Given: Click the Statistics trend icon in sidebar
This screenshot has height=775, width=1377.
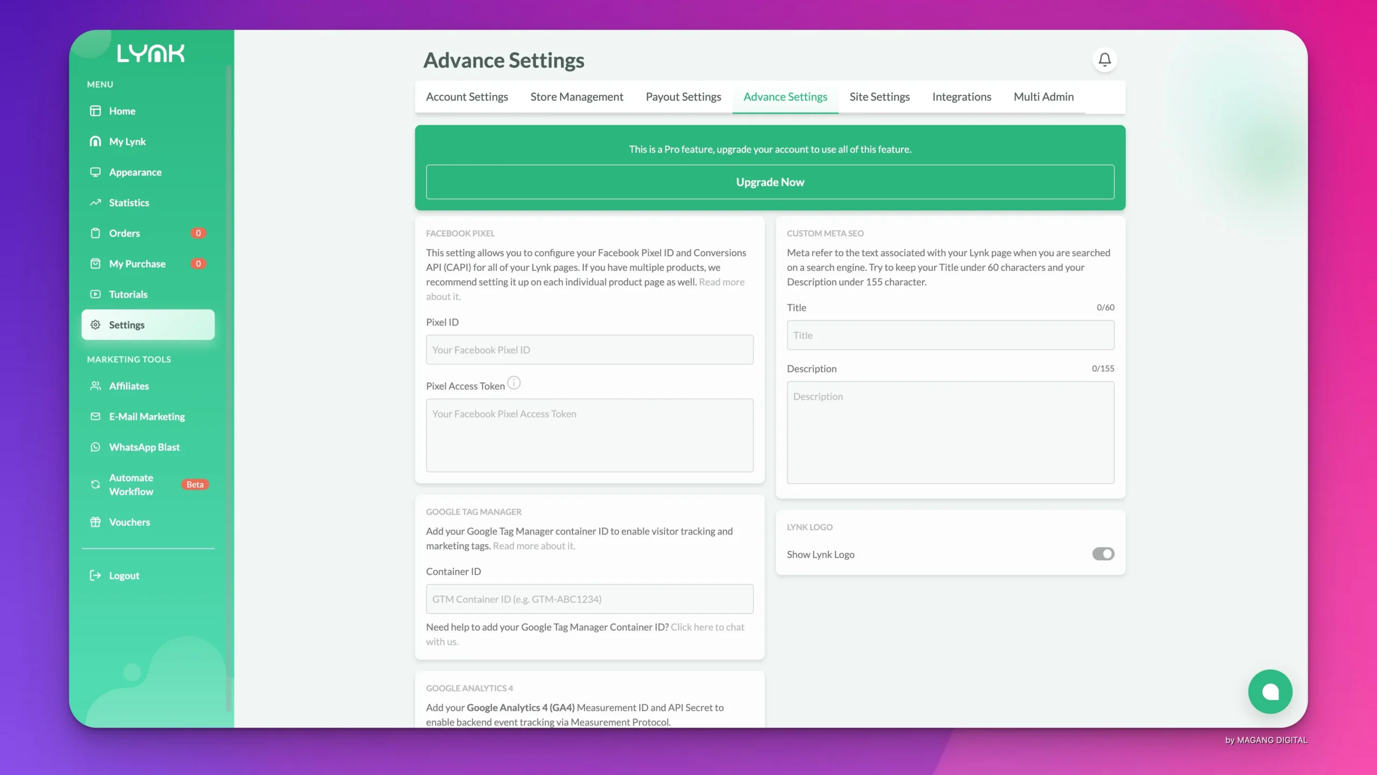Looking at the screenshot, I should (x=95, y=203).
